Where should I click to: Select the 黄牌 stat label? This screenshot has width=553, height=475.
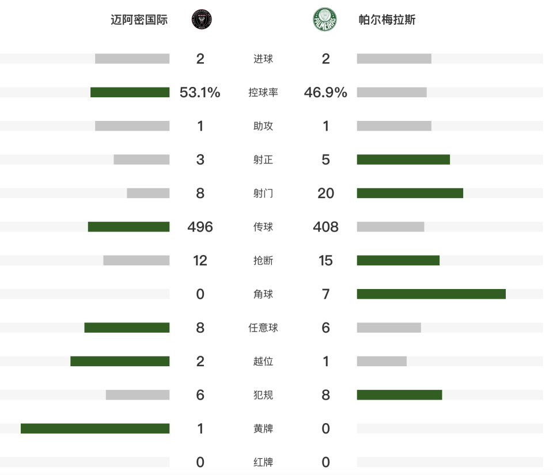pyautogui.click(x=263, y=428)
